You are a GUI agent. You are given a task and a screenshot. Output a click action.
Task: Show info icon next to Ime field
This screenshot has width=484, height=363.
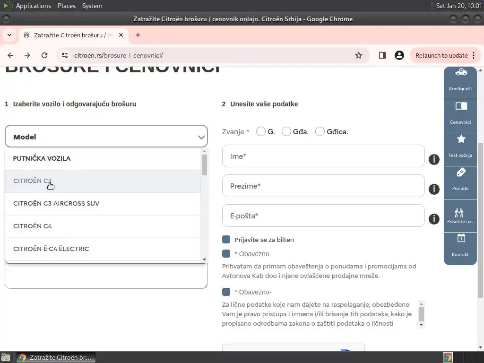tap(434, 159)
